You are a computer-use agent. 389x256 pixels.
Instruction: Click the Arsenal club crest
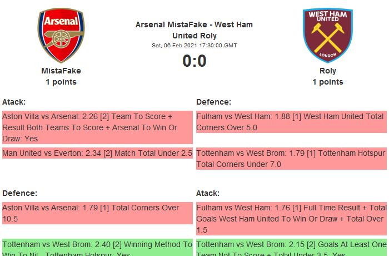[x=61, y=35]
